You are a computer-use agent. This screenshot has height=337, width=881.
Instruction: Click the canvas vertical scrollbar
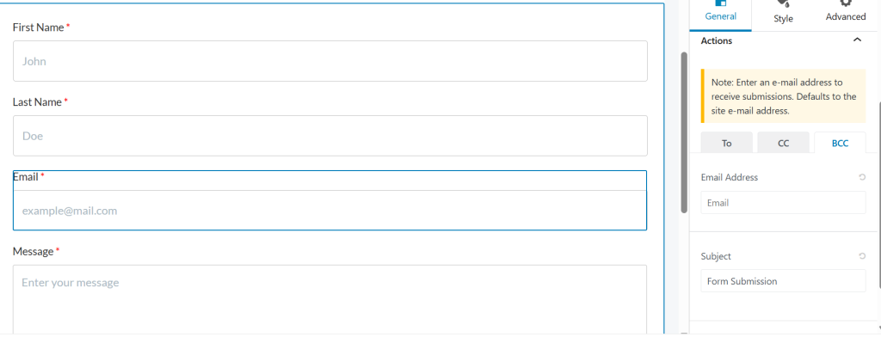coord(684,132)
